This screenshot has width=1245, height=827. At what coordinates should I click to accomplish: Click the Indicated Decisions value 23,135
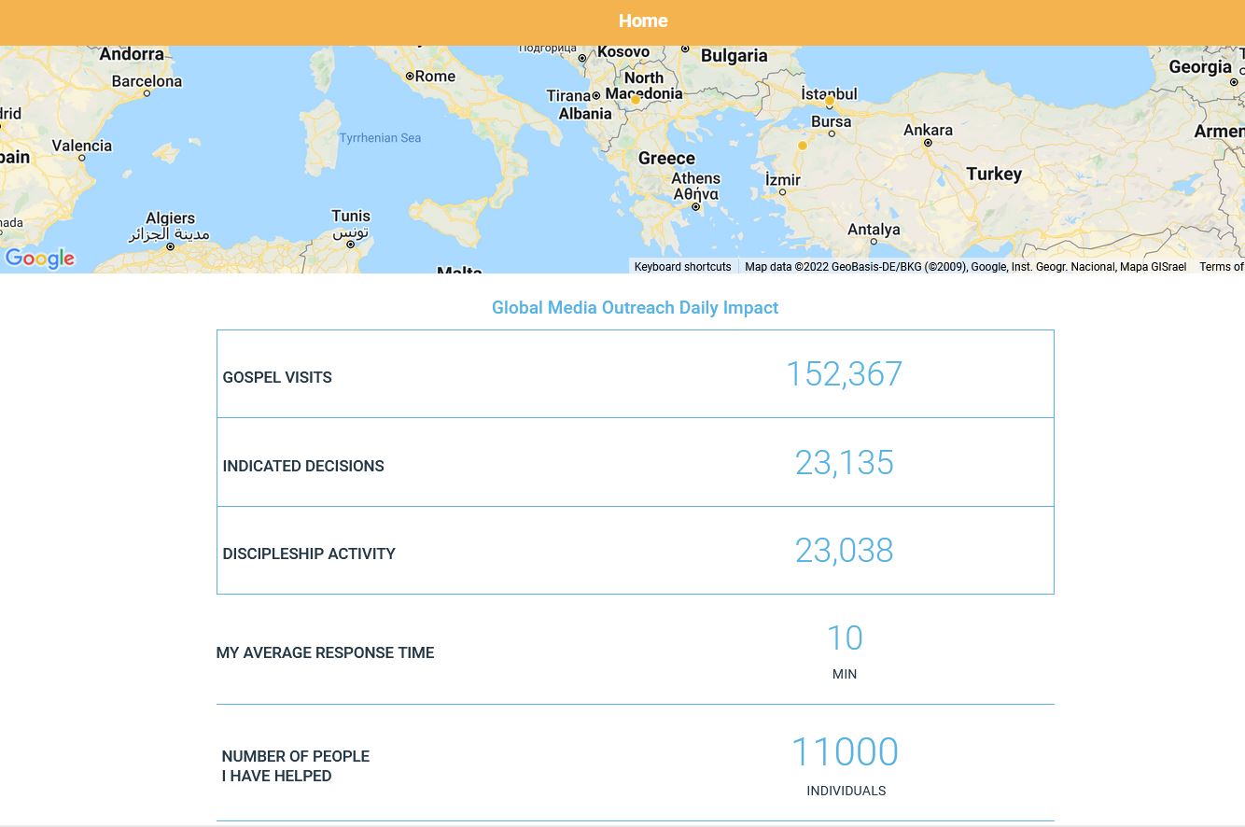tap(844, 463)
